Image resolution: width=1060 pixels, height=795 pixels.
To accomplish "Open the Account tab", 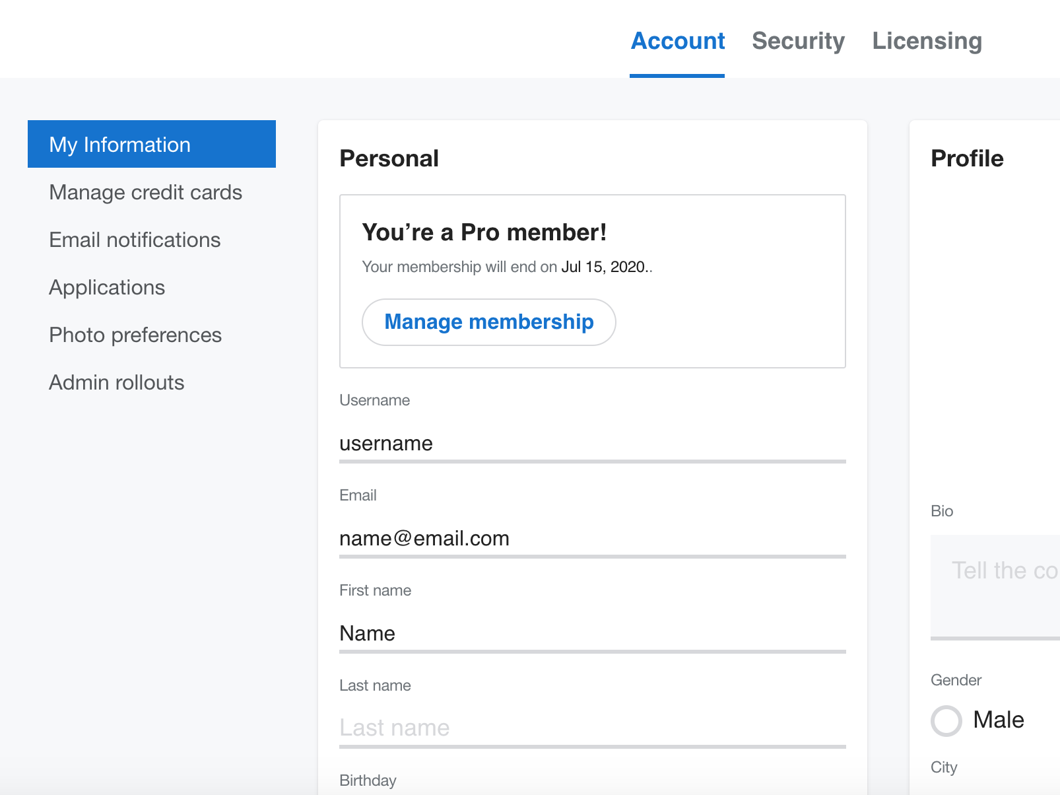I will pyautogui.click(x=677, y=41).
